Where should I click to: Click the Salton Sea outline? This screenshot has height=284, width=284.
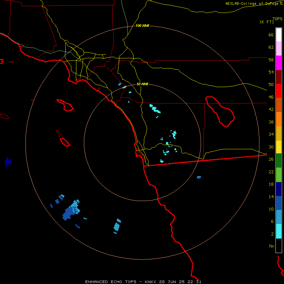(x=220, y=112)
